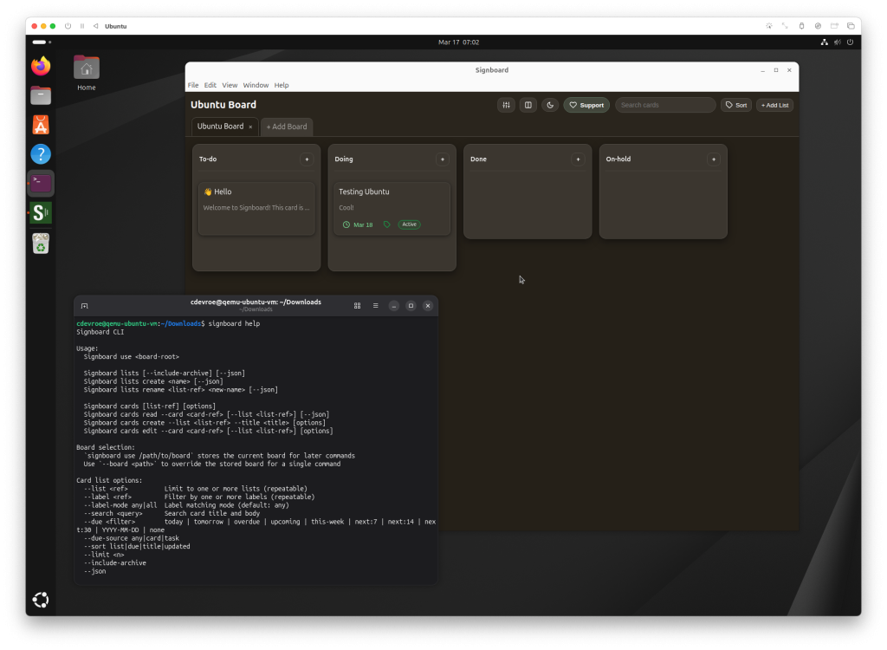Add a card to the Done list
Image resolution: width=887 pixels, height=650 pixels.
click(x=578, y=159)
